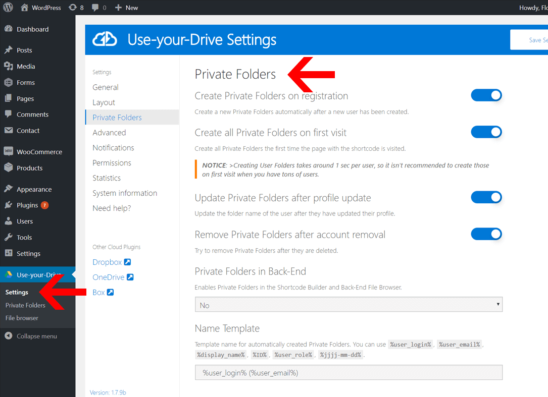Click the Private Folders page heading
This screenshot has height=397, width=548.
(x=235, y=74)
